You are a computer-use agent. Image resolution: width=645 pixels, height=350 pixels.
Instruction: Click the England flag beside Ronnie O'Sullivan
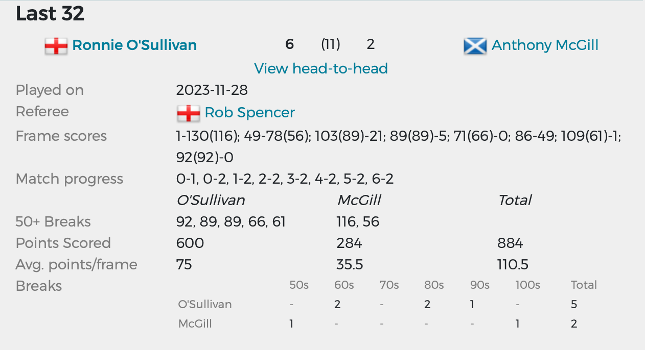point(56,46)
